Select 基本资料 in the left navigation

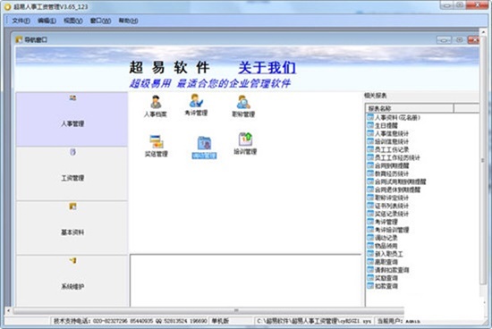tap(72, 228)
